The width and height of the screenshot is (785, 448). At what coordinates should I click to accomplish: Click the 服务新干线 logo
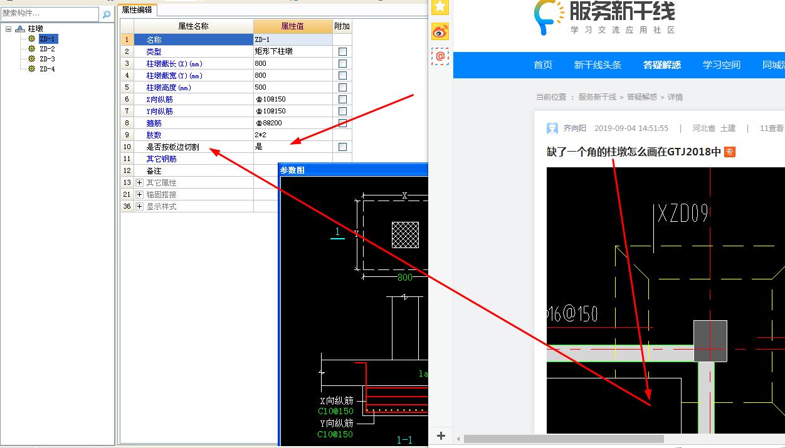pyautogui.click(x=604, y=18)
